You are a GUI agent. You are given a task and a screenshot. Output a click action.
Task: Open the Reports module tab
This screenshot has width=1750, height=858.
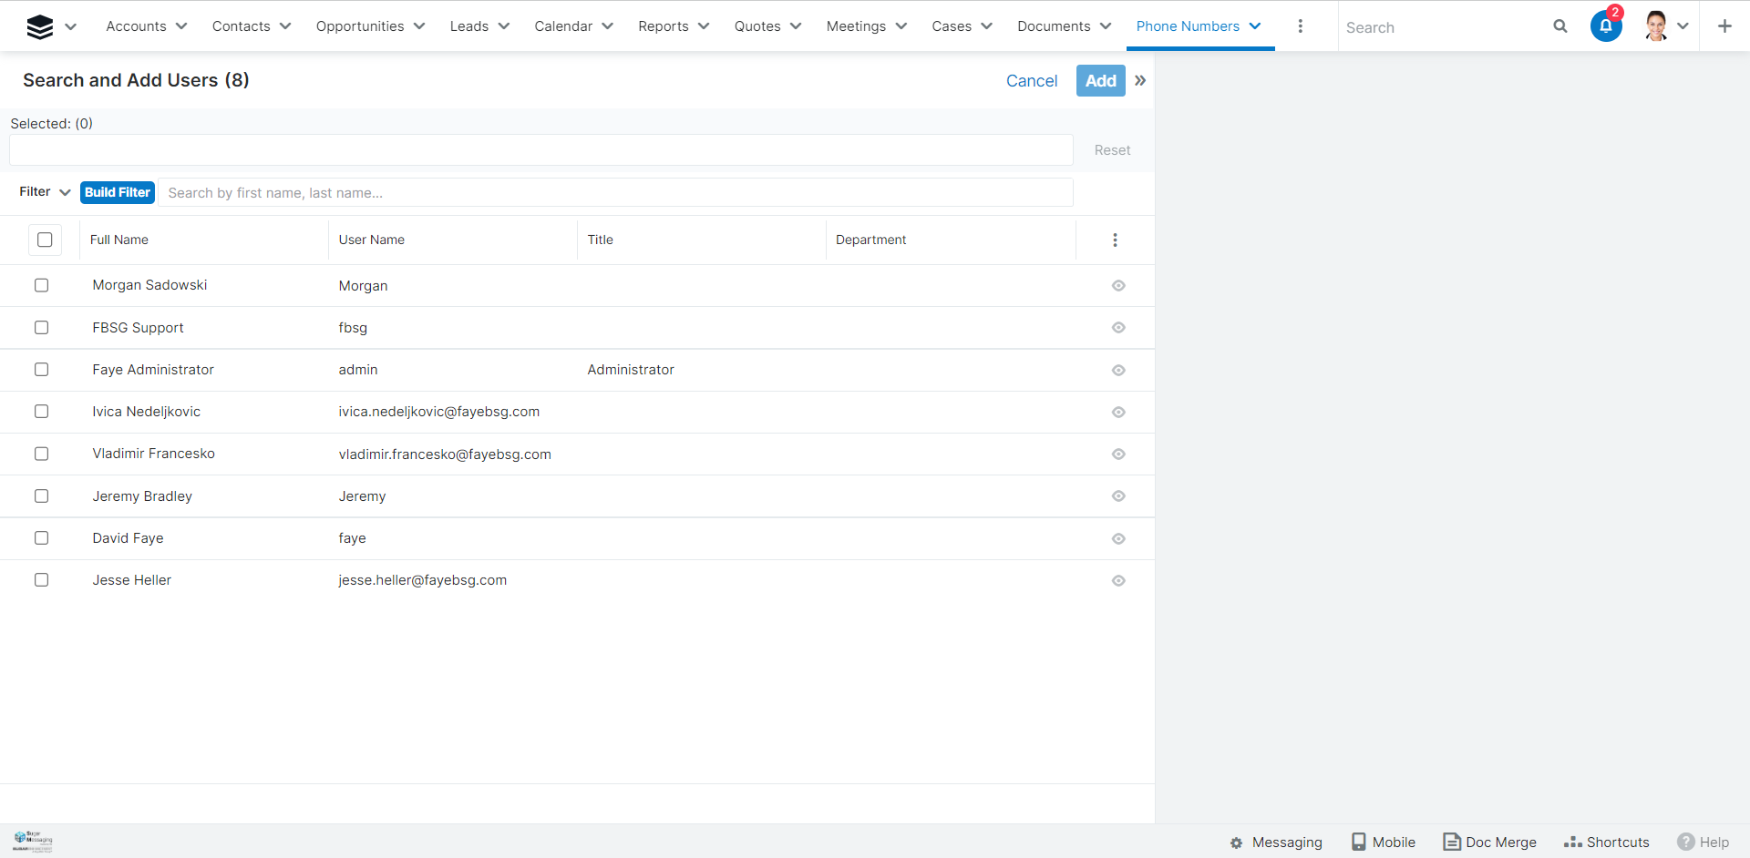663,26
